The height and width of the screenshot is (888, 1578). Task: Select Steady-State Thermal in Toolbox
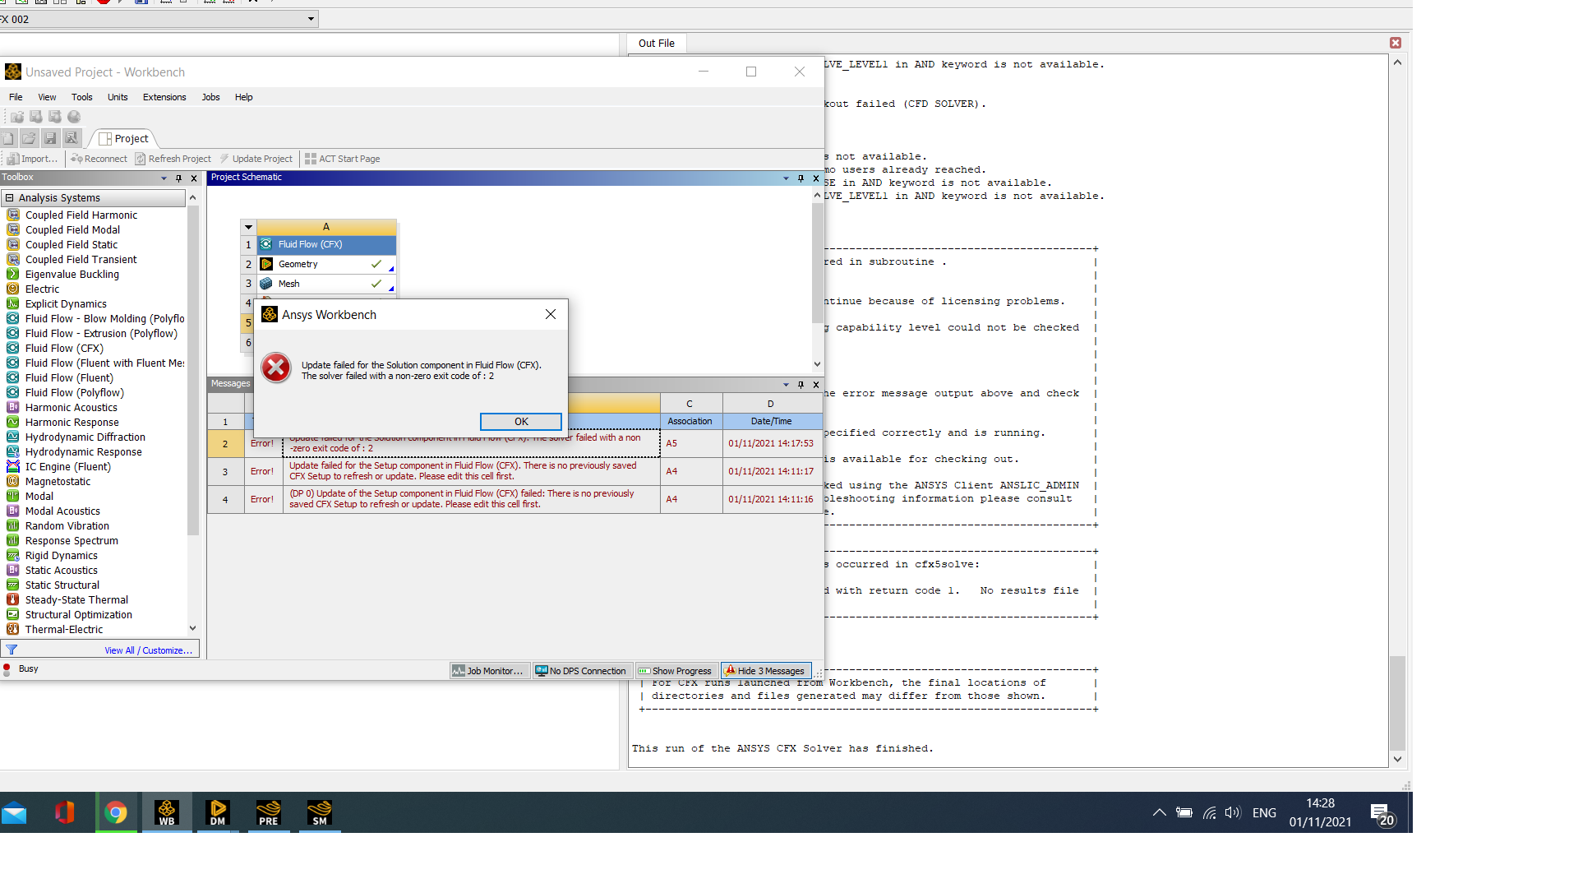(x=76, y=599)
